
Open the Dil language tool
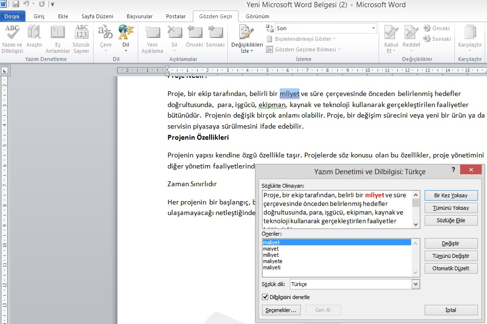[x=126, y=38]
